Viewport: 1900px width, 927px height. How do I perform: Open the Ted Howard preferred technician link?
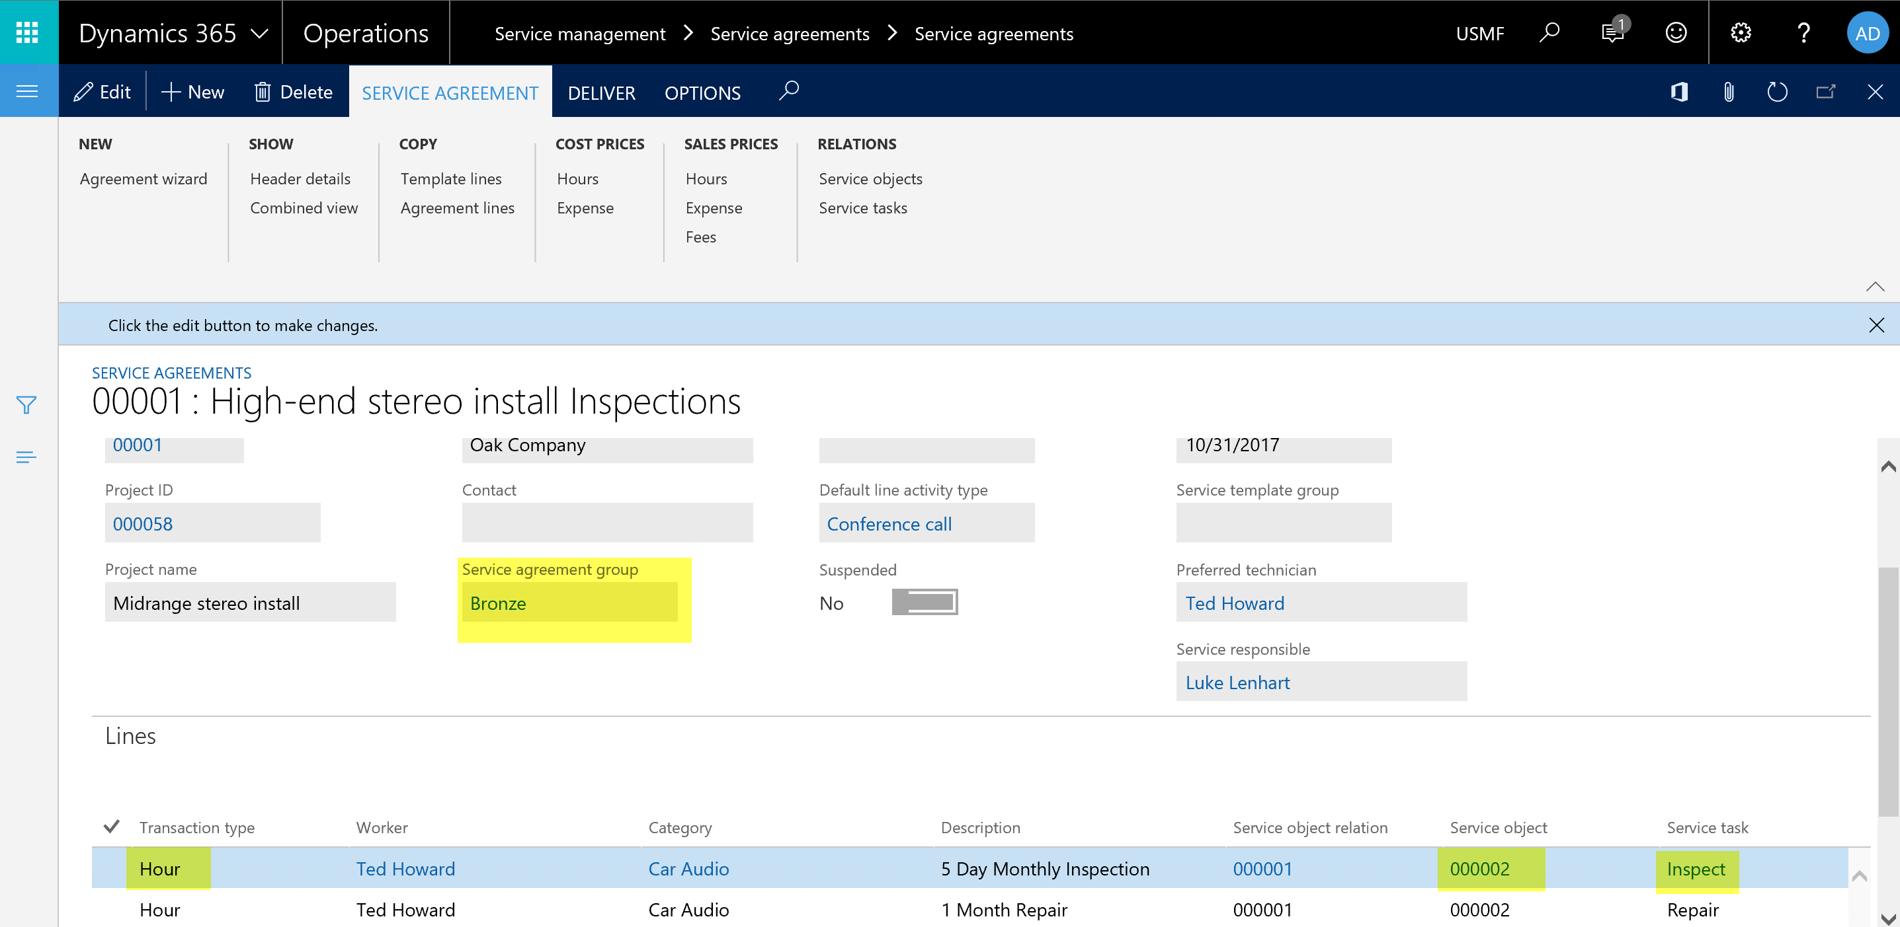tap(1234, 603)
